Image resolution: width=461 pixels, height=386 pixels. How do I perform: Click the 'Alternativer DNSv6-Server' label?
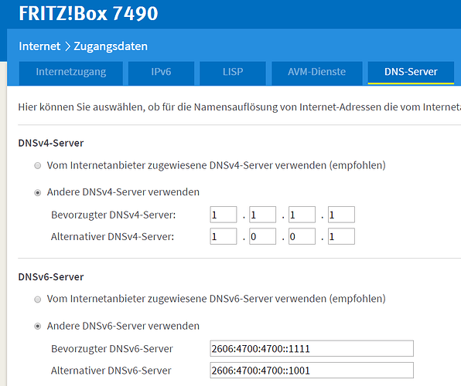[111, 371]
